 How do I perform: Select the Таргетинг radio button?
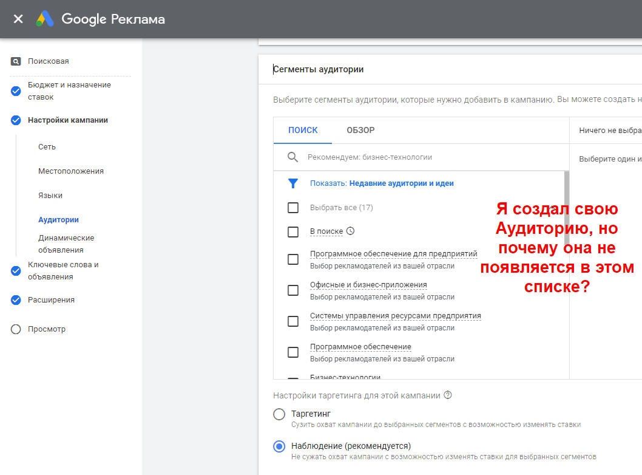point(279,414)
